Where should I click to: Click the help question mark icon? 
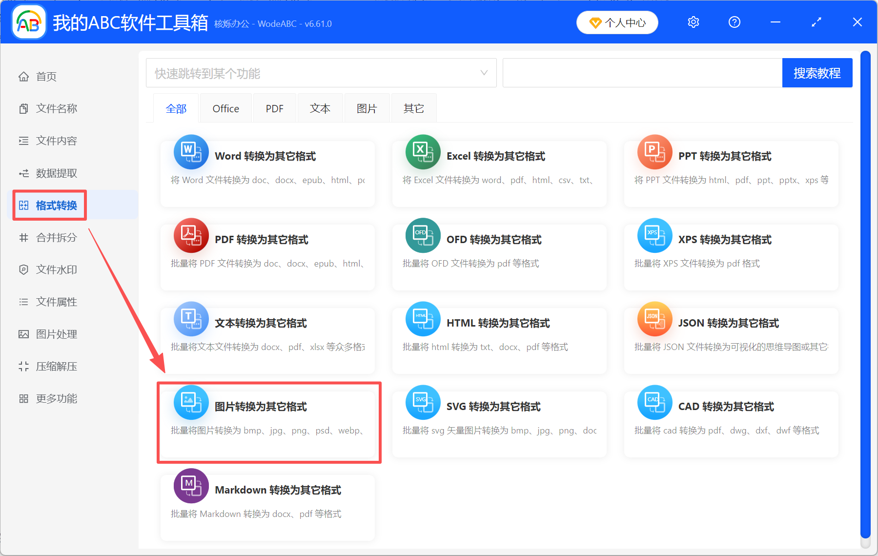click(734, 22)
